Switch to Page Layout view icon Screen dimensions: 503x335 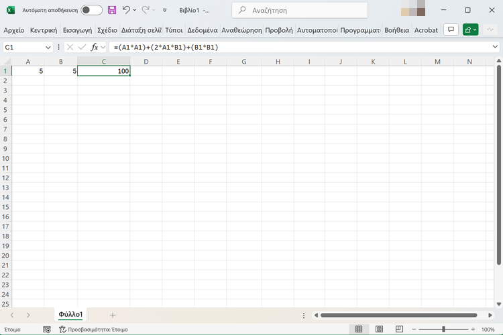(x=379, y=329)
